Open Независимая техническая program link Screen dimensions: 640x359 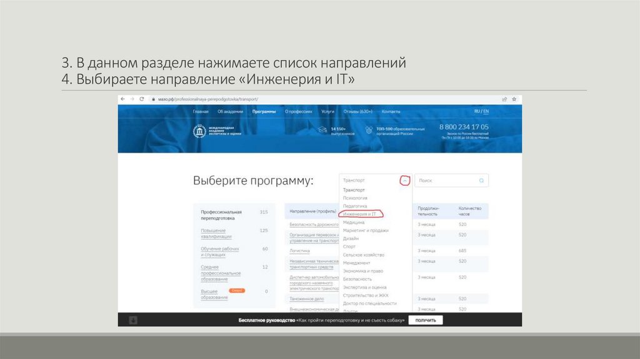coord(314,264)
